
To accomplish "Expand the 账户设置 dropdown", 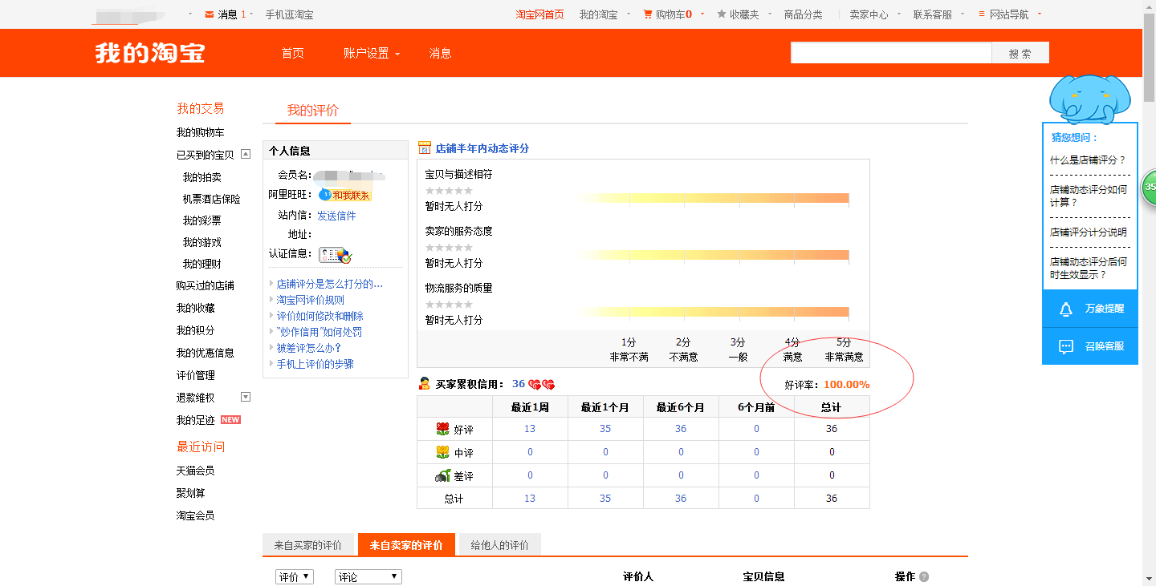I will (x=397, y=55).
